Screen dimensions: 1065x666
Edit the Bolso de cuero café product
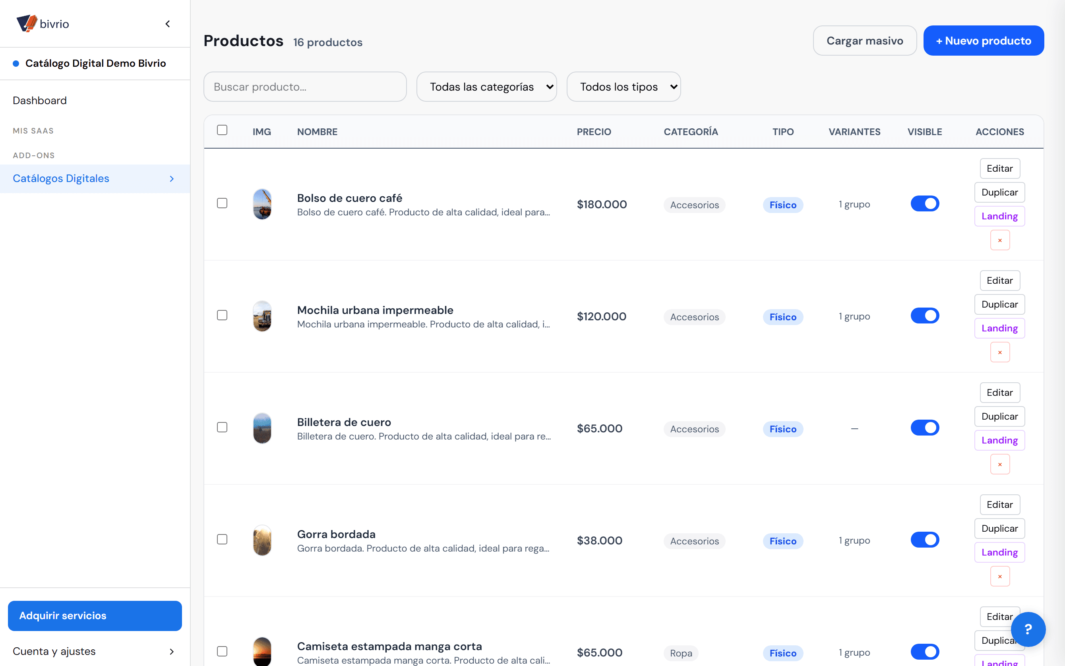tap(1000, 168)
